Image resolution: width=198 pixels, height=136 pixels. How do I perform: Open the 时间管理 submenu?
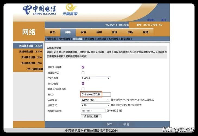[x=114, y=39]
